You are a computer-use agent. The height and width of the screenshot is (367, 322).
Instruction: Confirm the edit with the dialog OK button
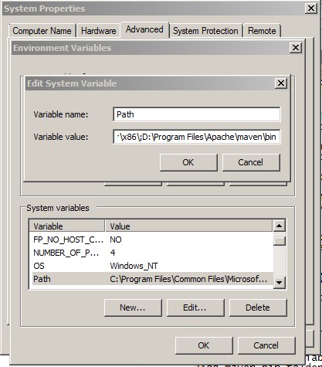click(x=188, y=162)
